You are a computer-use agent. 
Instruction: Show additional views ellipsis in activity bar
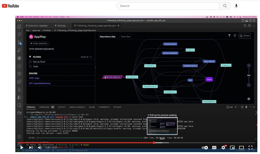click(x=19, y=121)
